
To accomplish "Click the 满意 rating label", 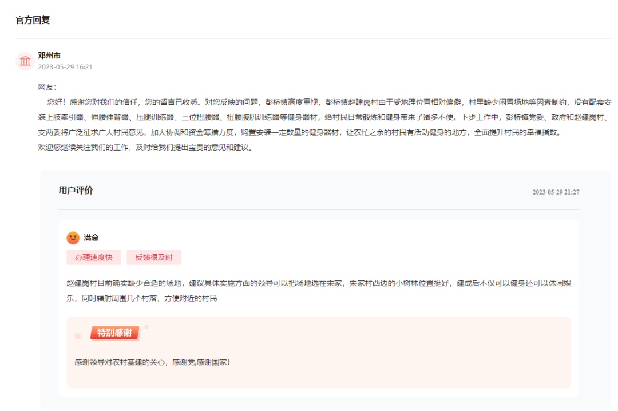I will coord(91,238).
